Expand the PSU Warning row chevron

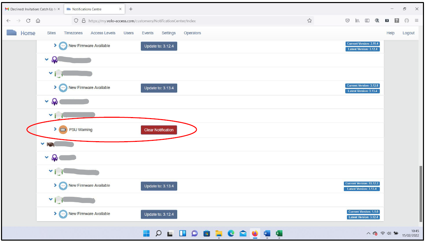click(55, 129)
